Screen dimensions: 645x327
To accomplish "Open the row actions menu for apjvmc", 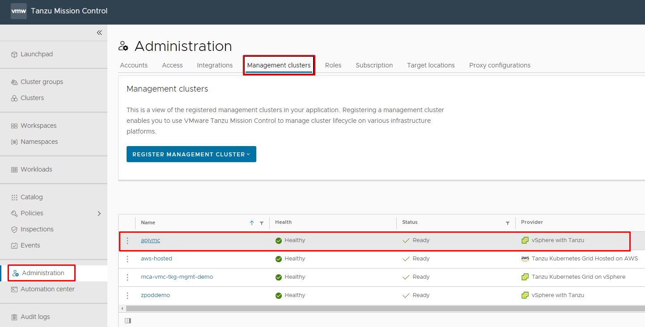I will click(x=127, y=241).
